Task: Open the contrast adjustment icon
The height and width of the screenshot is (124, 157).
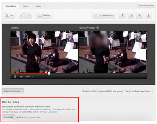Action: pyautogui.click(x=131, y=15)
